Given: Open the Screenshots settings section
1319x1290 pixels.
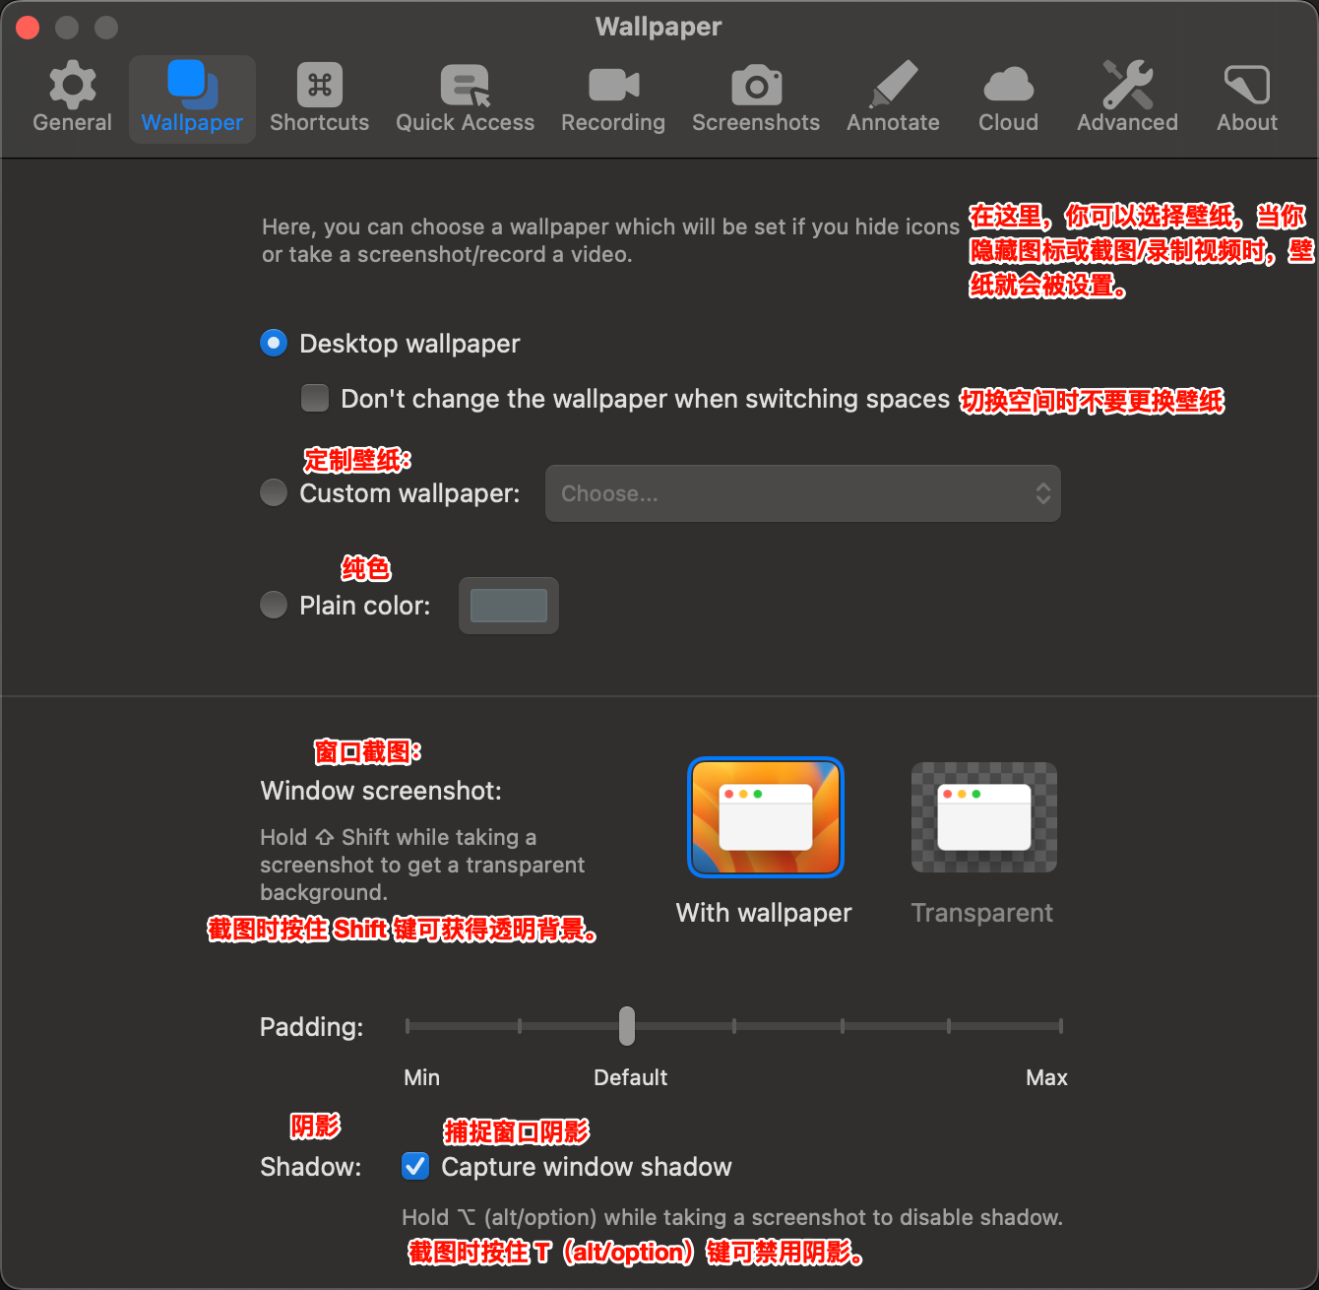Looking at the screenshot, I should click(x=756, y=94).
